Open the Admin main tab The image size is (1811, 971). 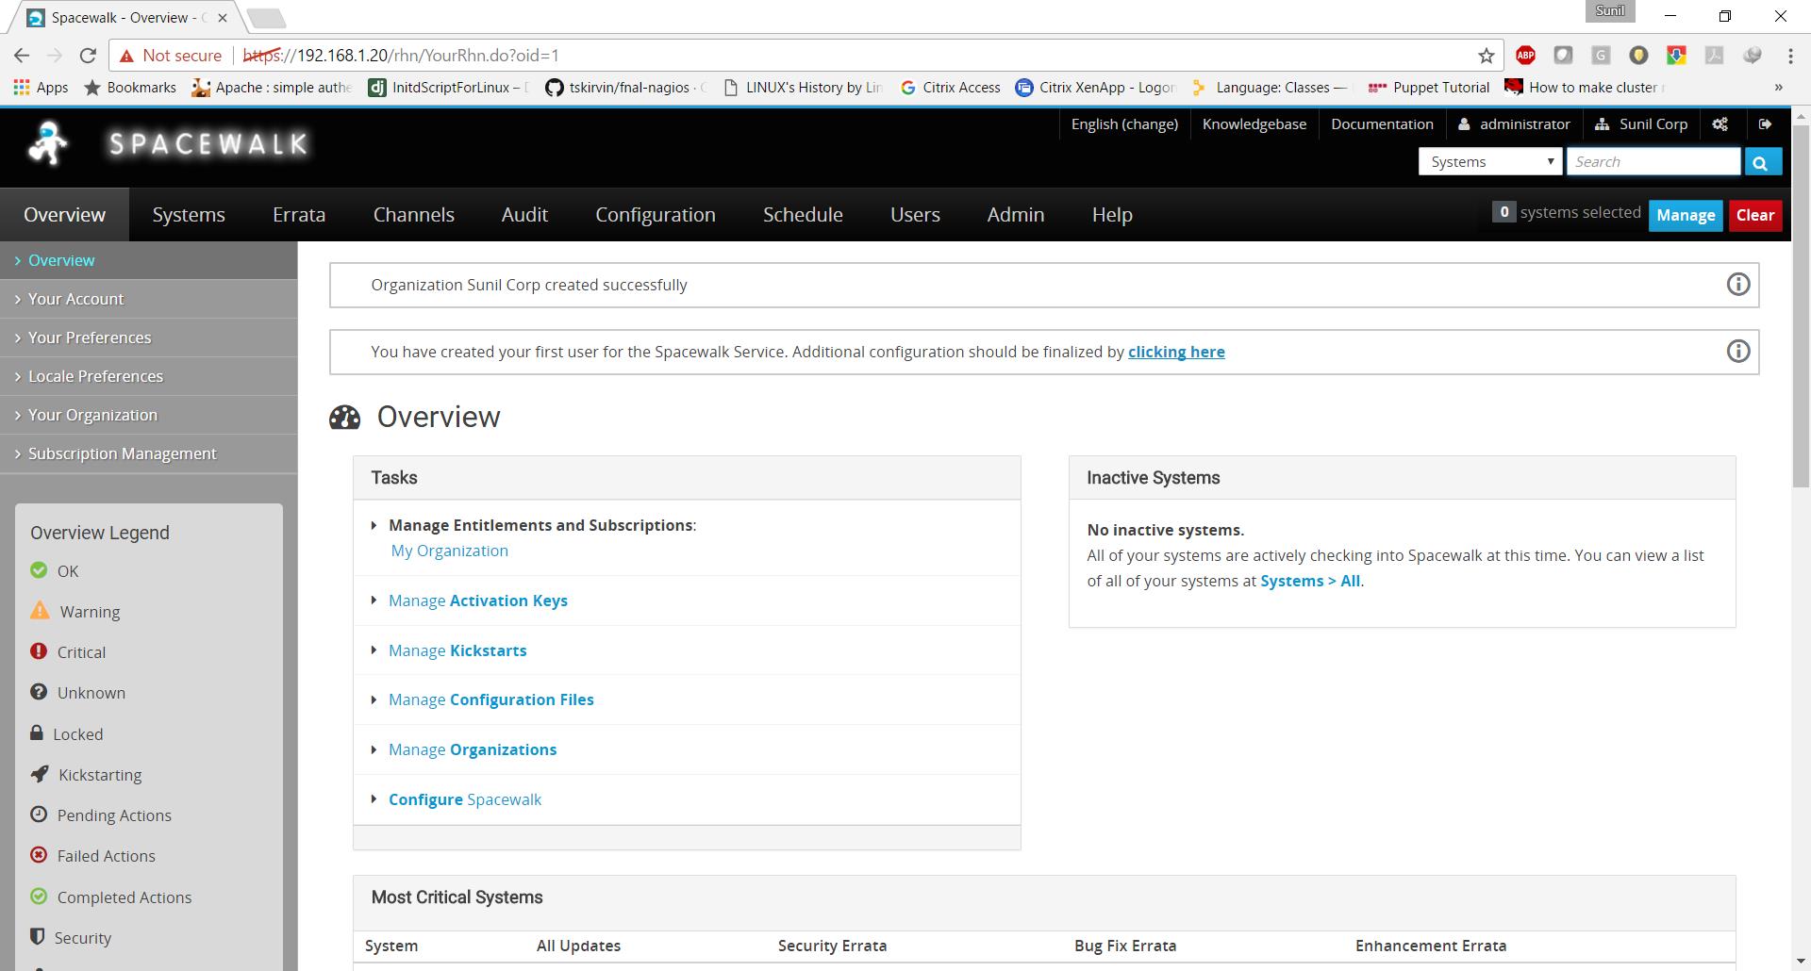[1016, 215]
